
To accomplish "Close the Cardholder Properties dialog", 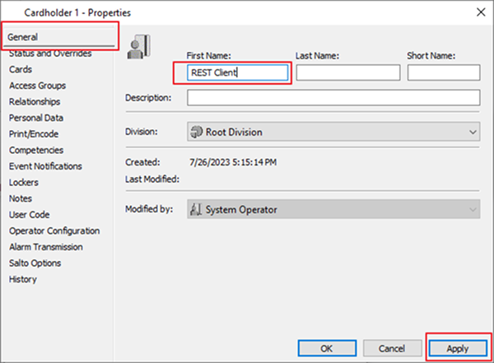I will (x=479, y=12).
